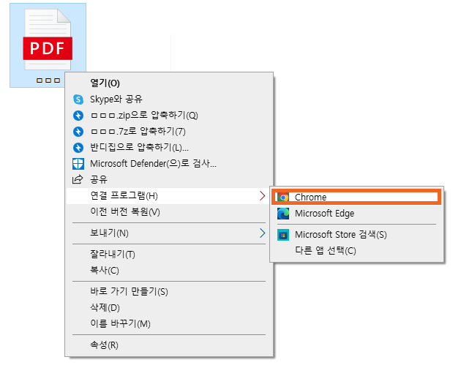Open the 연결 프로그램(H) submenu
This screenshot has height=387, width=472.
169,196
